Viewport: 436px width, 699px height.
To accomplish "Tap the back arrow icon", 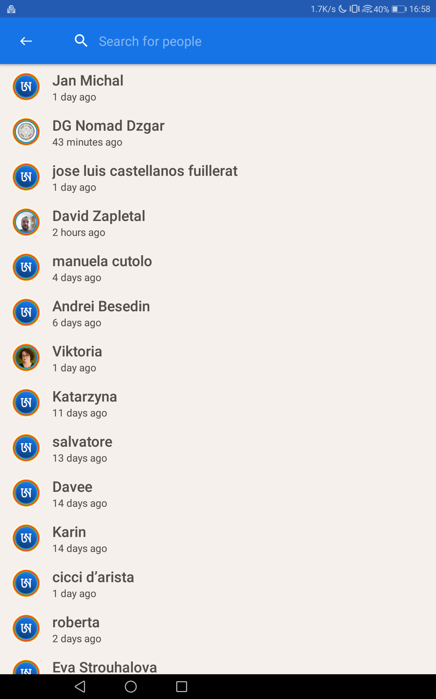I will [x=26, y=41].
